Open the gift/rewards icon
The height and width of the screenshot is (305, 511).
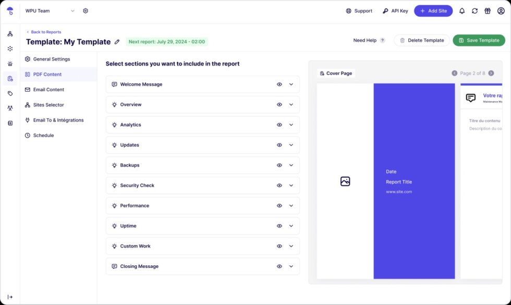(488, 10)
